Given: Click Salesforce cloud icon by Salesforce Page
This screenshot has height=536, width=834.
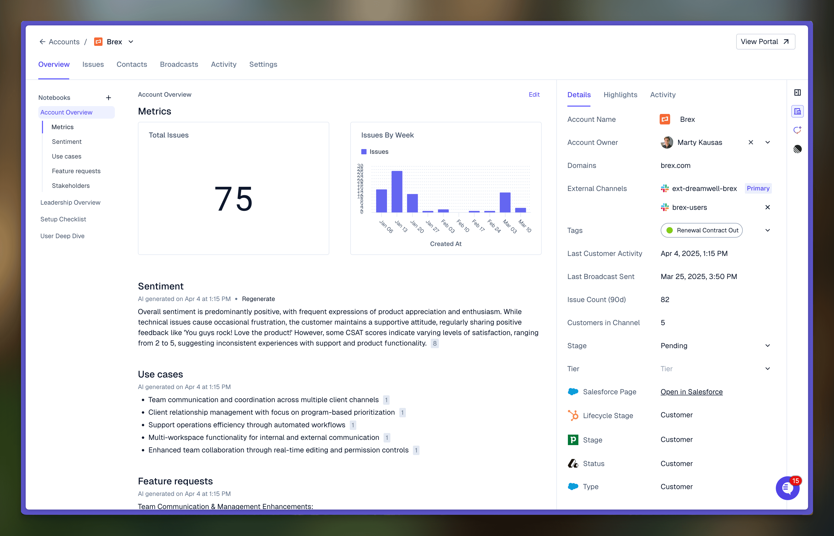Looking at the screenshot, I should 573,392.
